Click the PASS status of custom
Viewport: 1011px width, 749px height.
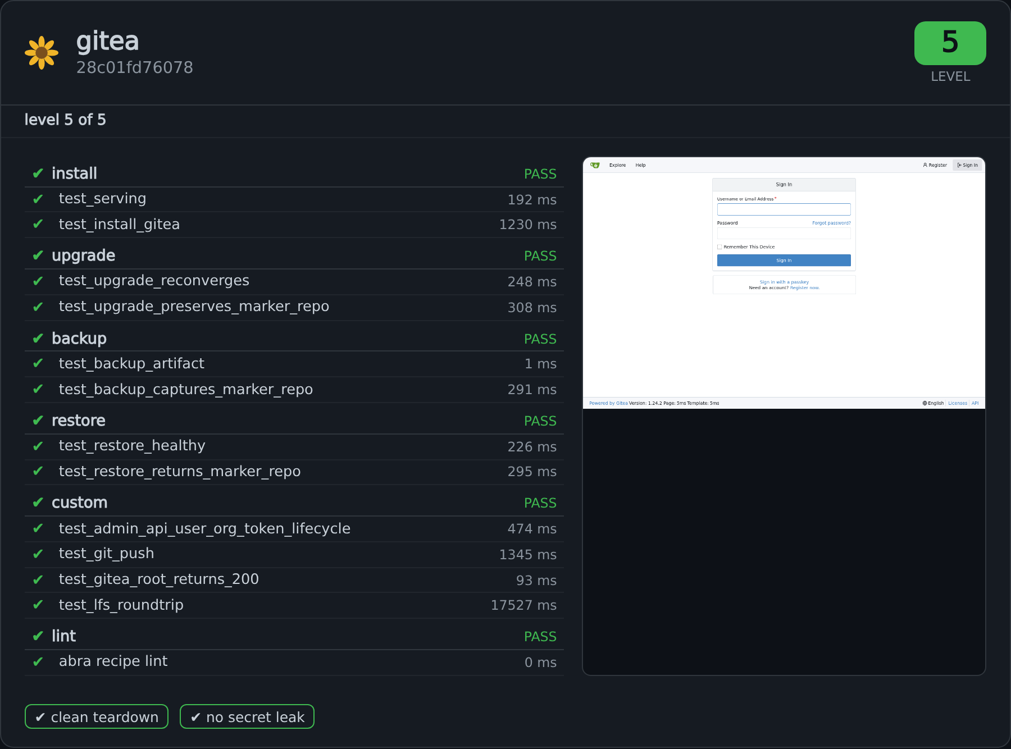(x=540, y=503)
